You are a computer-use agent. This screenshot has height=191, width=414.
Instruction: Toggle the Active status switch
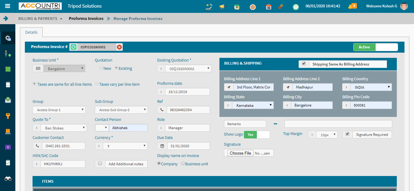coord(376,47)
